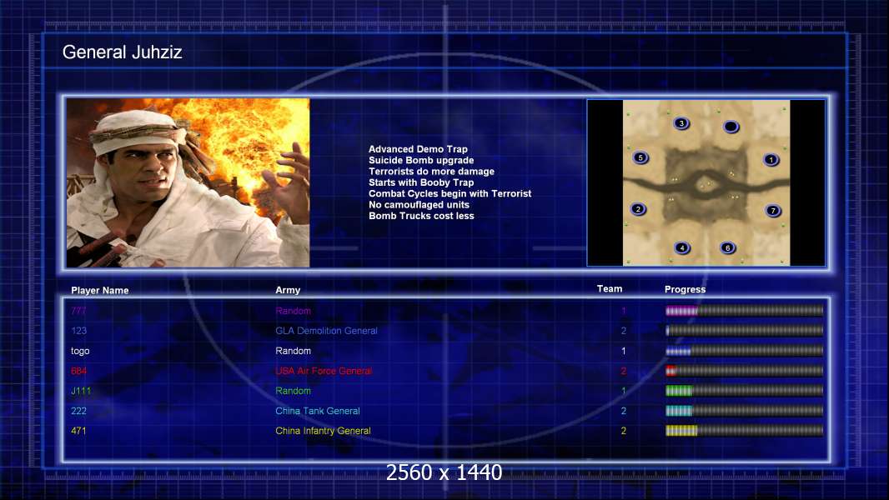Click the progress bar for player 123
This screenshot has width=889, height=500.
(x=744, y=330)
